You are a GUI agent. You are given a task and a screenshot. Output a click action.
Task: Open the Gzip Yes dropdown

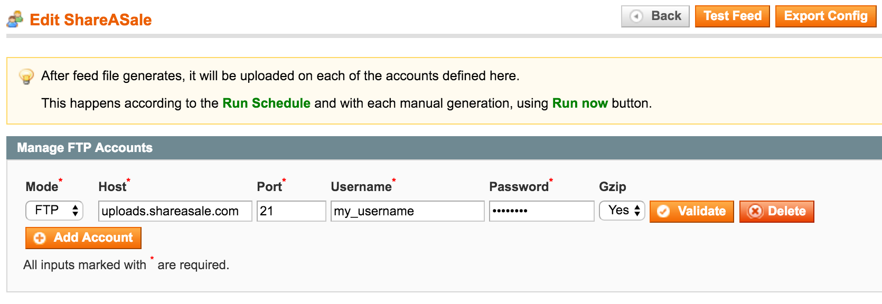pos(622,211)
